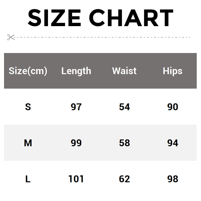Select the Length value 99
This screenshot has width=201, height=201.
76,143
